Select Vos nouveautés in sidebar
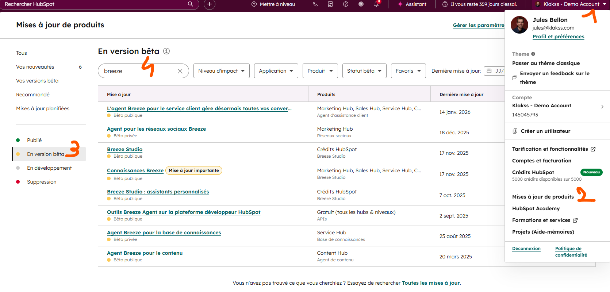Screen dimensions: 610x292 pos(35,67)
